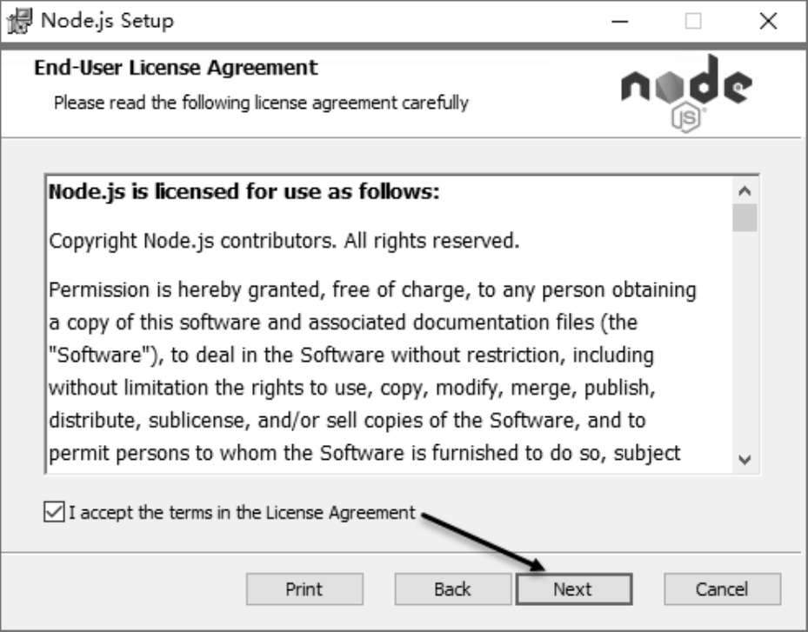Close the Node.js Setup window
808x632 pixels.
tap(768, 21)
